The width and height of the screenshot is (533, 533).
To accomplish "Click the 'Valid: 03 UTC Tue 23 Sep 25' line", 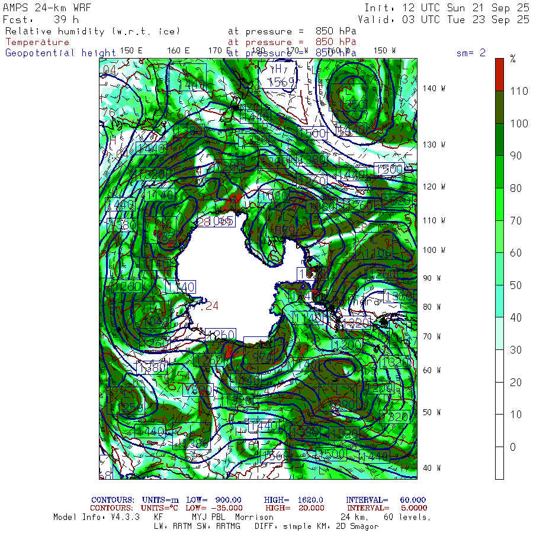I will 444,20.
